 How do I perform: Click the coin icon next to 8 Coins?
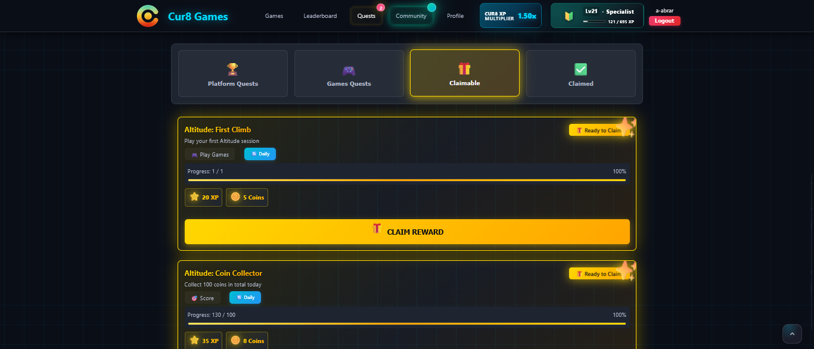point(235,340)
